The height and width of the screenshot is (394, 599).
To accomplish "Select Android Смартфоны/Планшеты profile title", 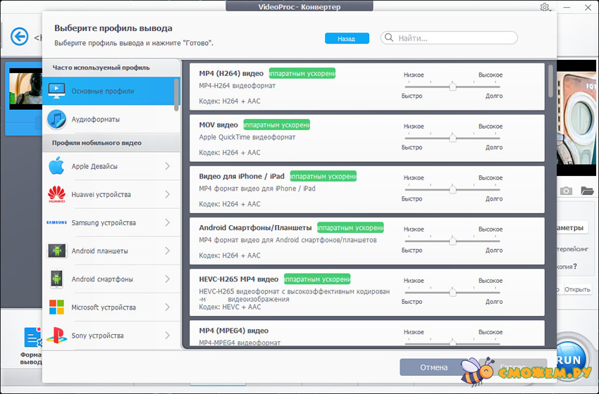I will [x=255, y=228].
